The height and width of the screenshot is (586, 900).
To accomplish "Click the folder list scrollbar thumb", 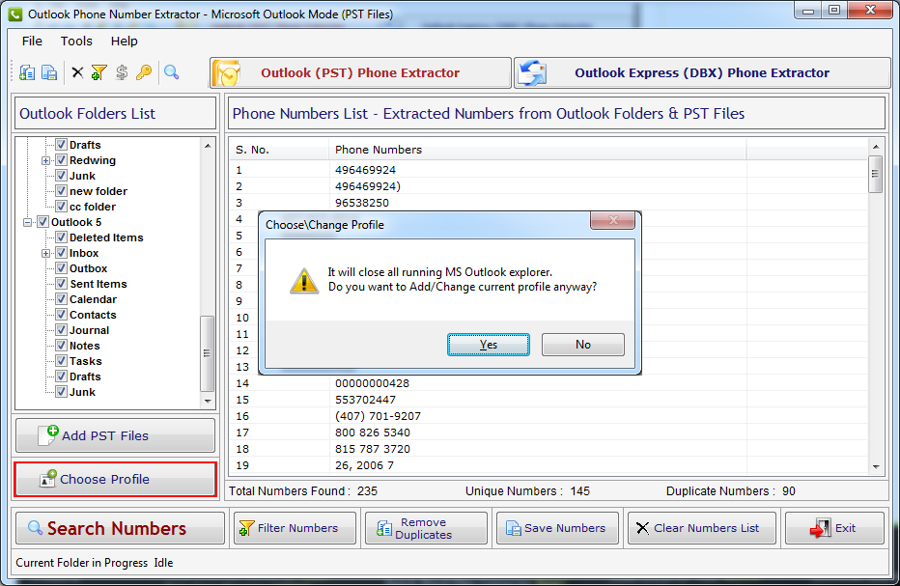I will [x=207, y=353].
